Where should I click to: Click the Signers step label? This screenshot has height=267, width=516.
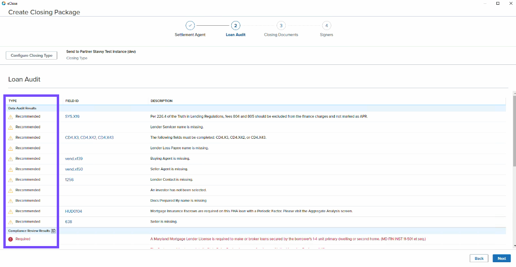tap(327, 35)
